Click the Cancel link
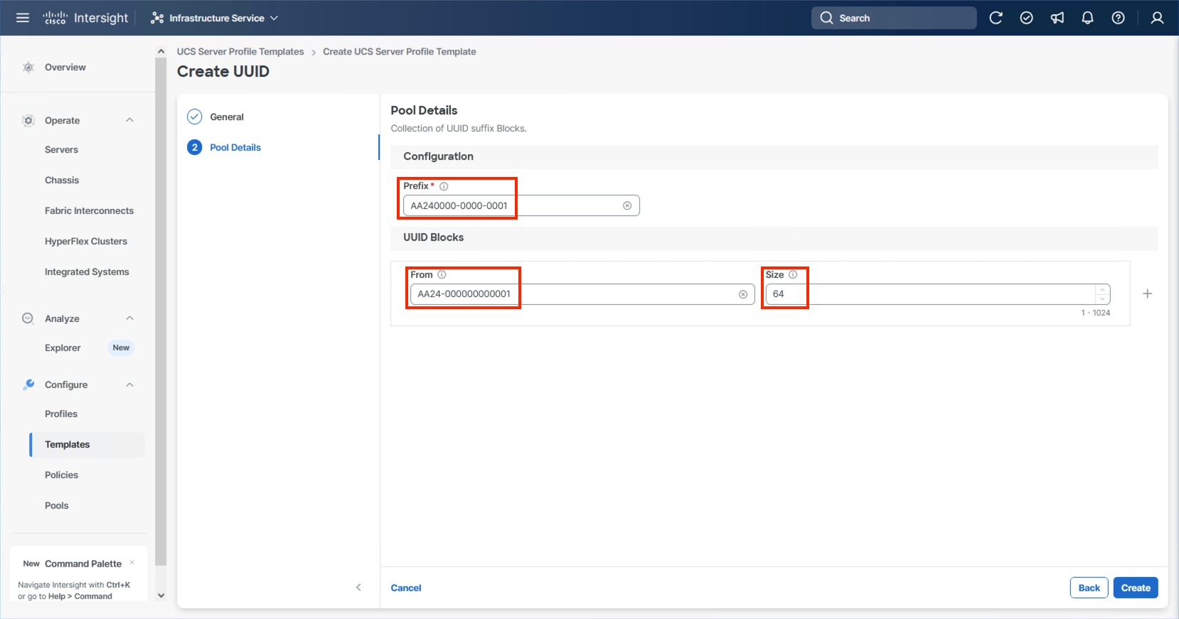Screen dimensions: 1179x619 [406, 588]
